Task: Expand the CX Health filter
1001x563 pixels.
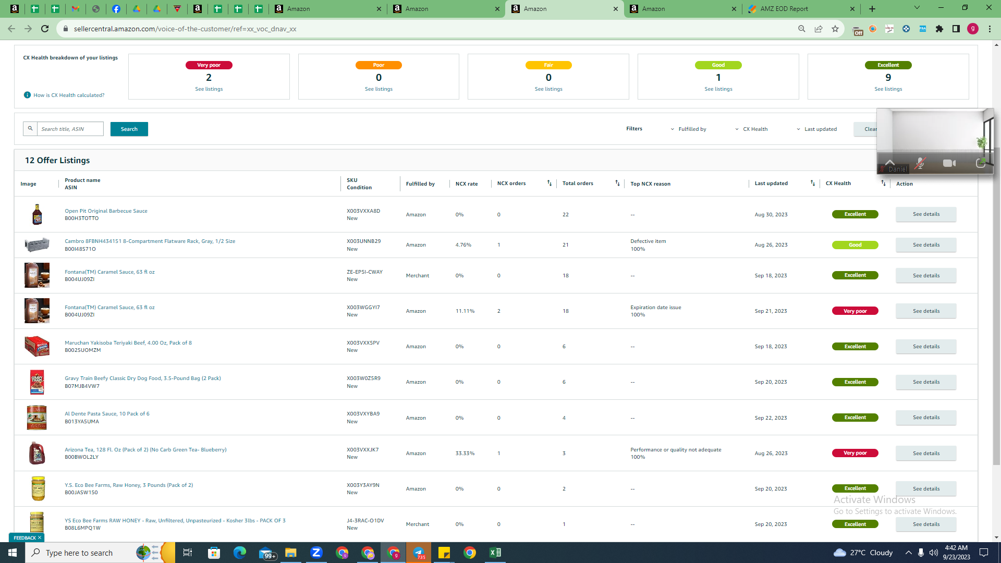Action: coord(751,129)
